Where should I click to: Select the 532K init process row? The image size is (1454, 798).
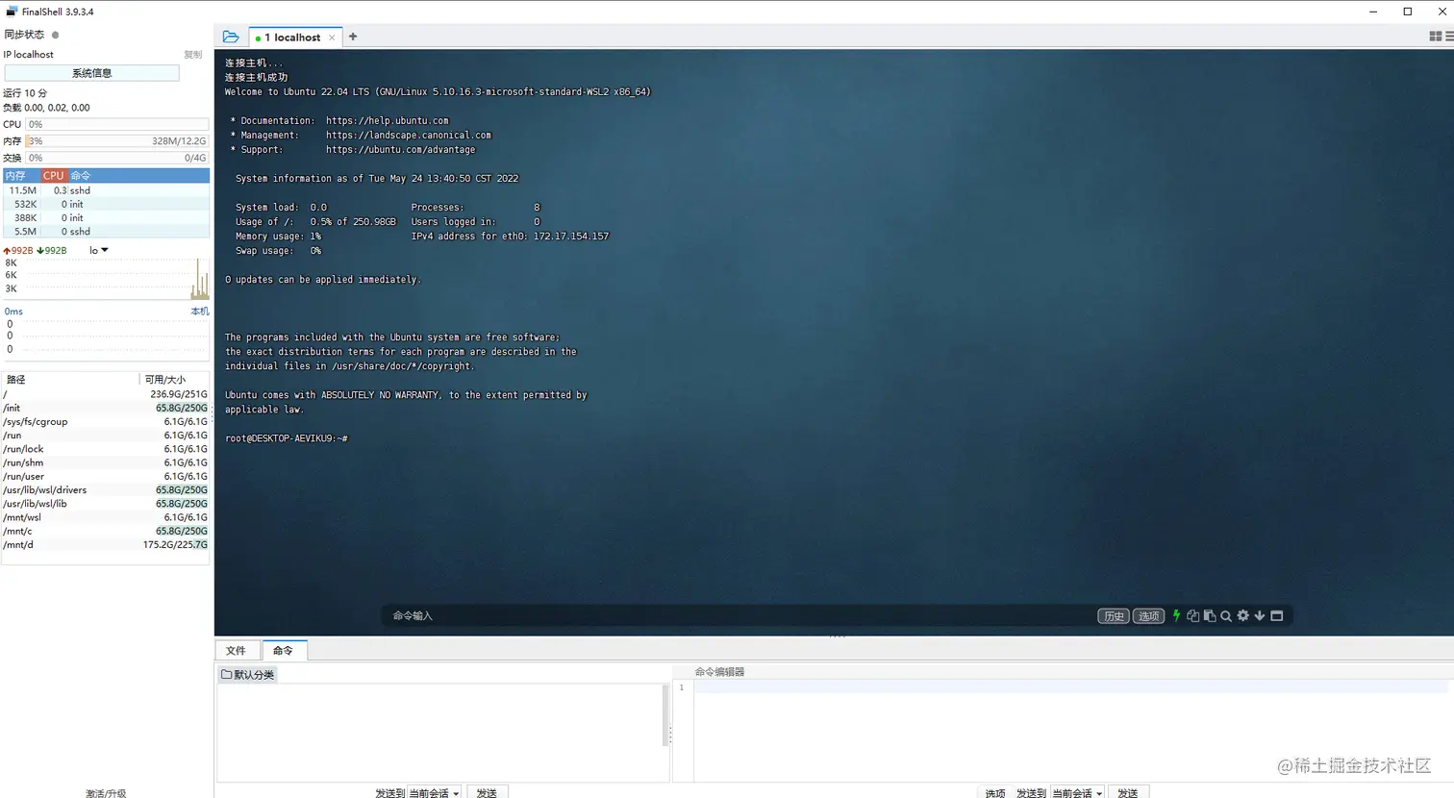106,205
